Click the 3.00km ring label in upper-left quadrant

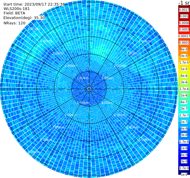pyautogui.click(x=58, y=53)
